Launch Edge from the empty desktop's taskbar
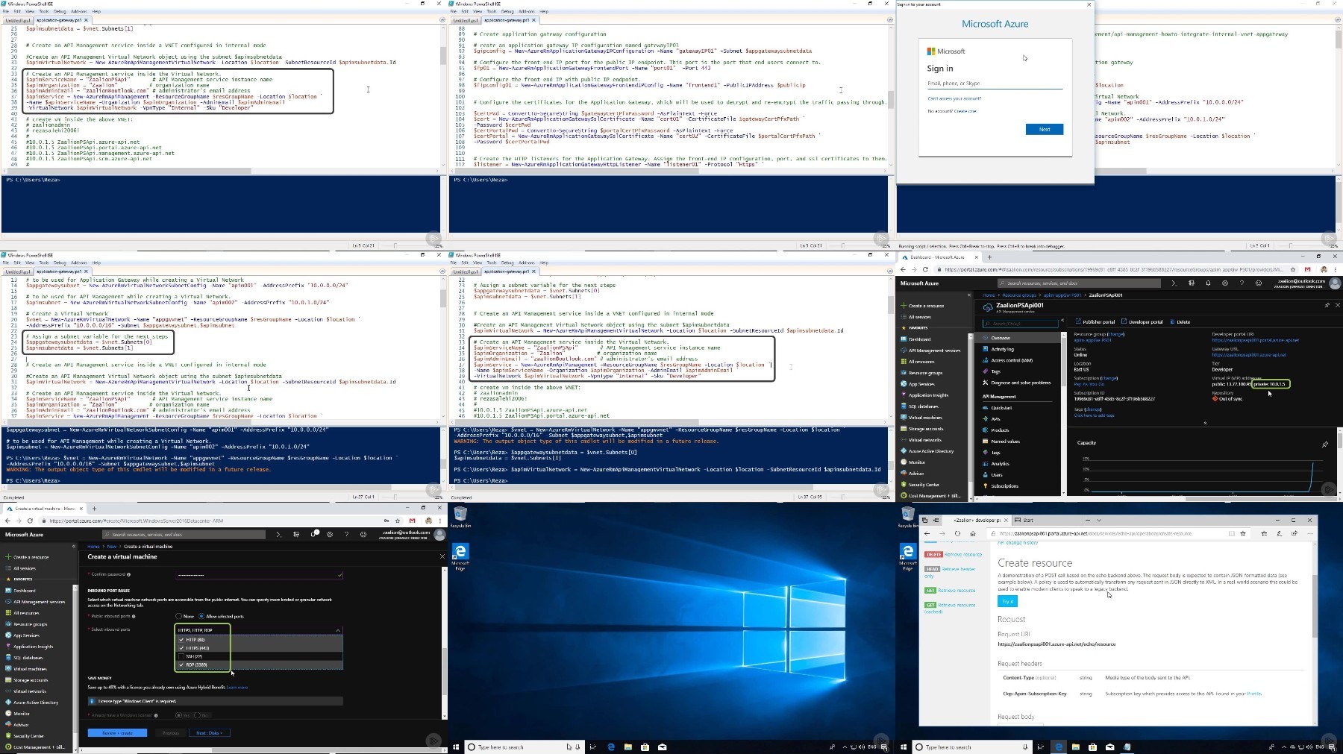 (611, 747)
